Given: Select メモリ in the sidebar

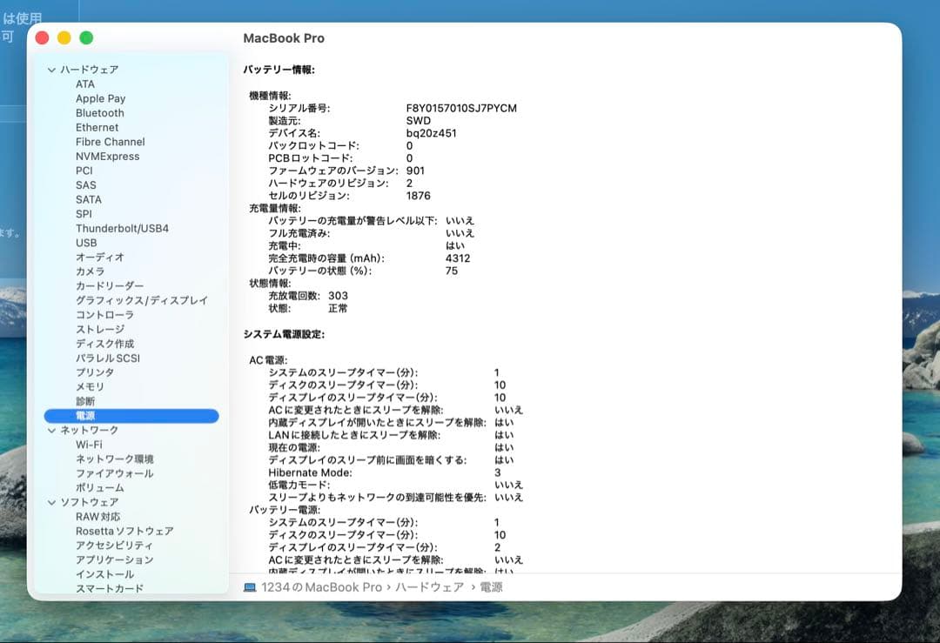Looking at the screenshot, I should pos(90,386).
